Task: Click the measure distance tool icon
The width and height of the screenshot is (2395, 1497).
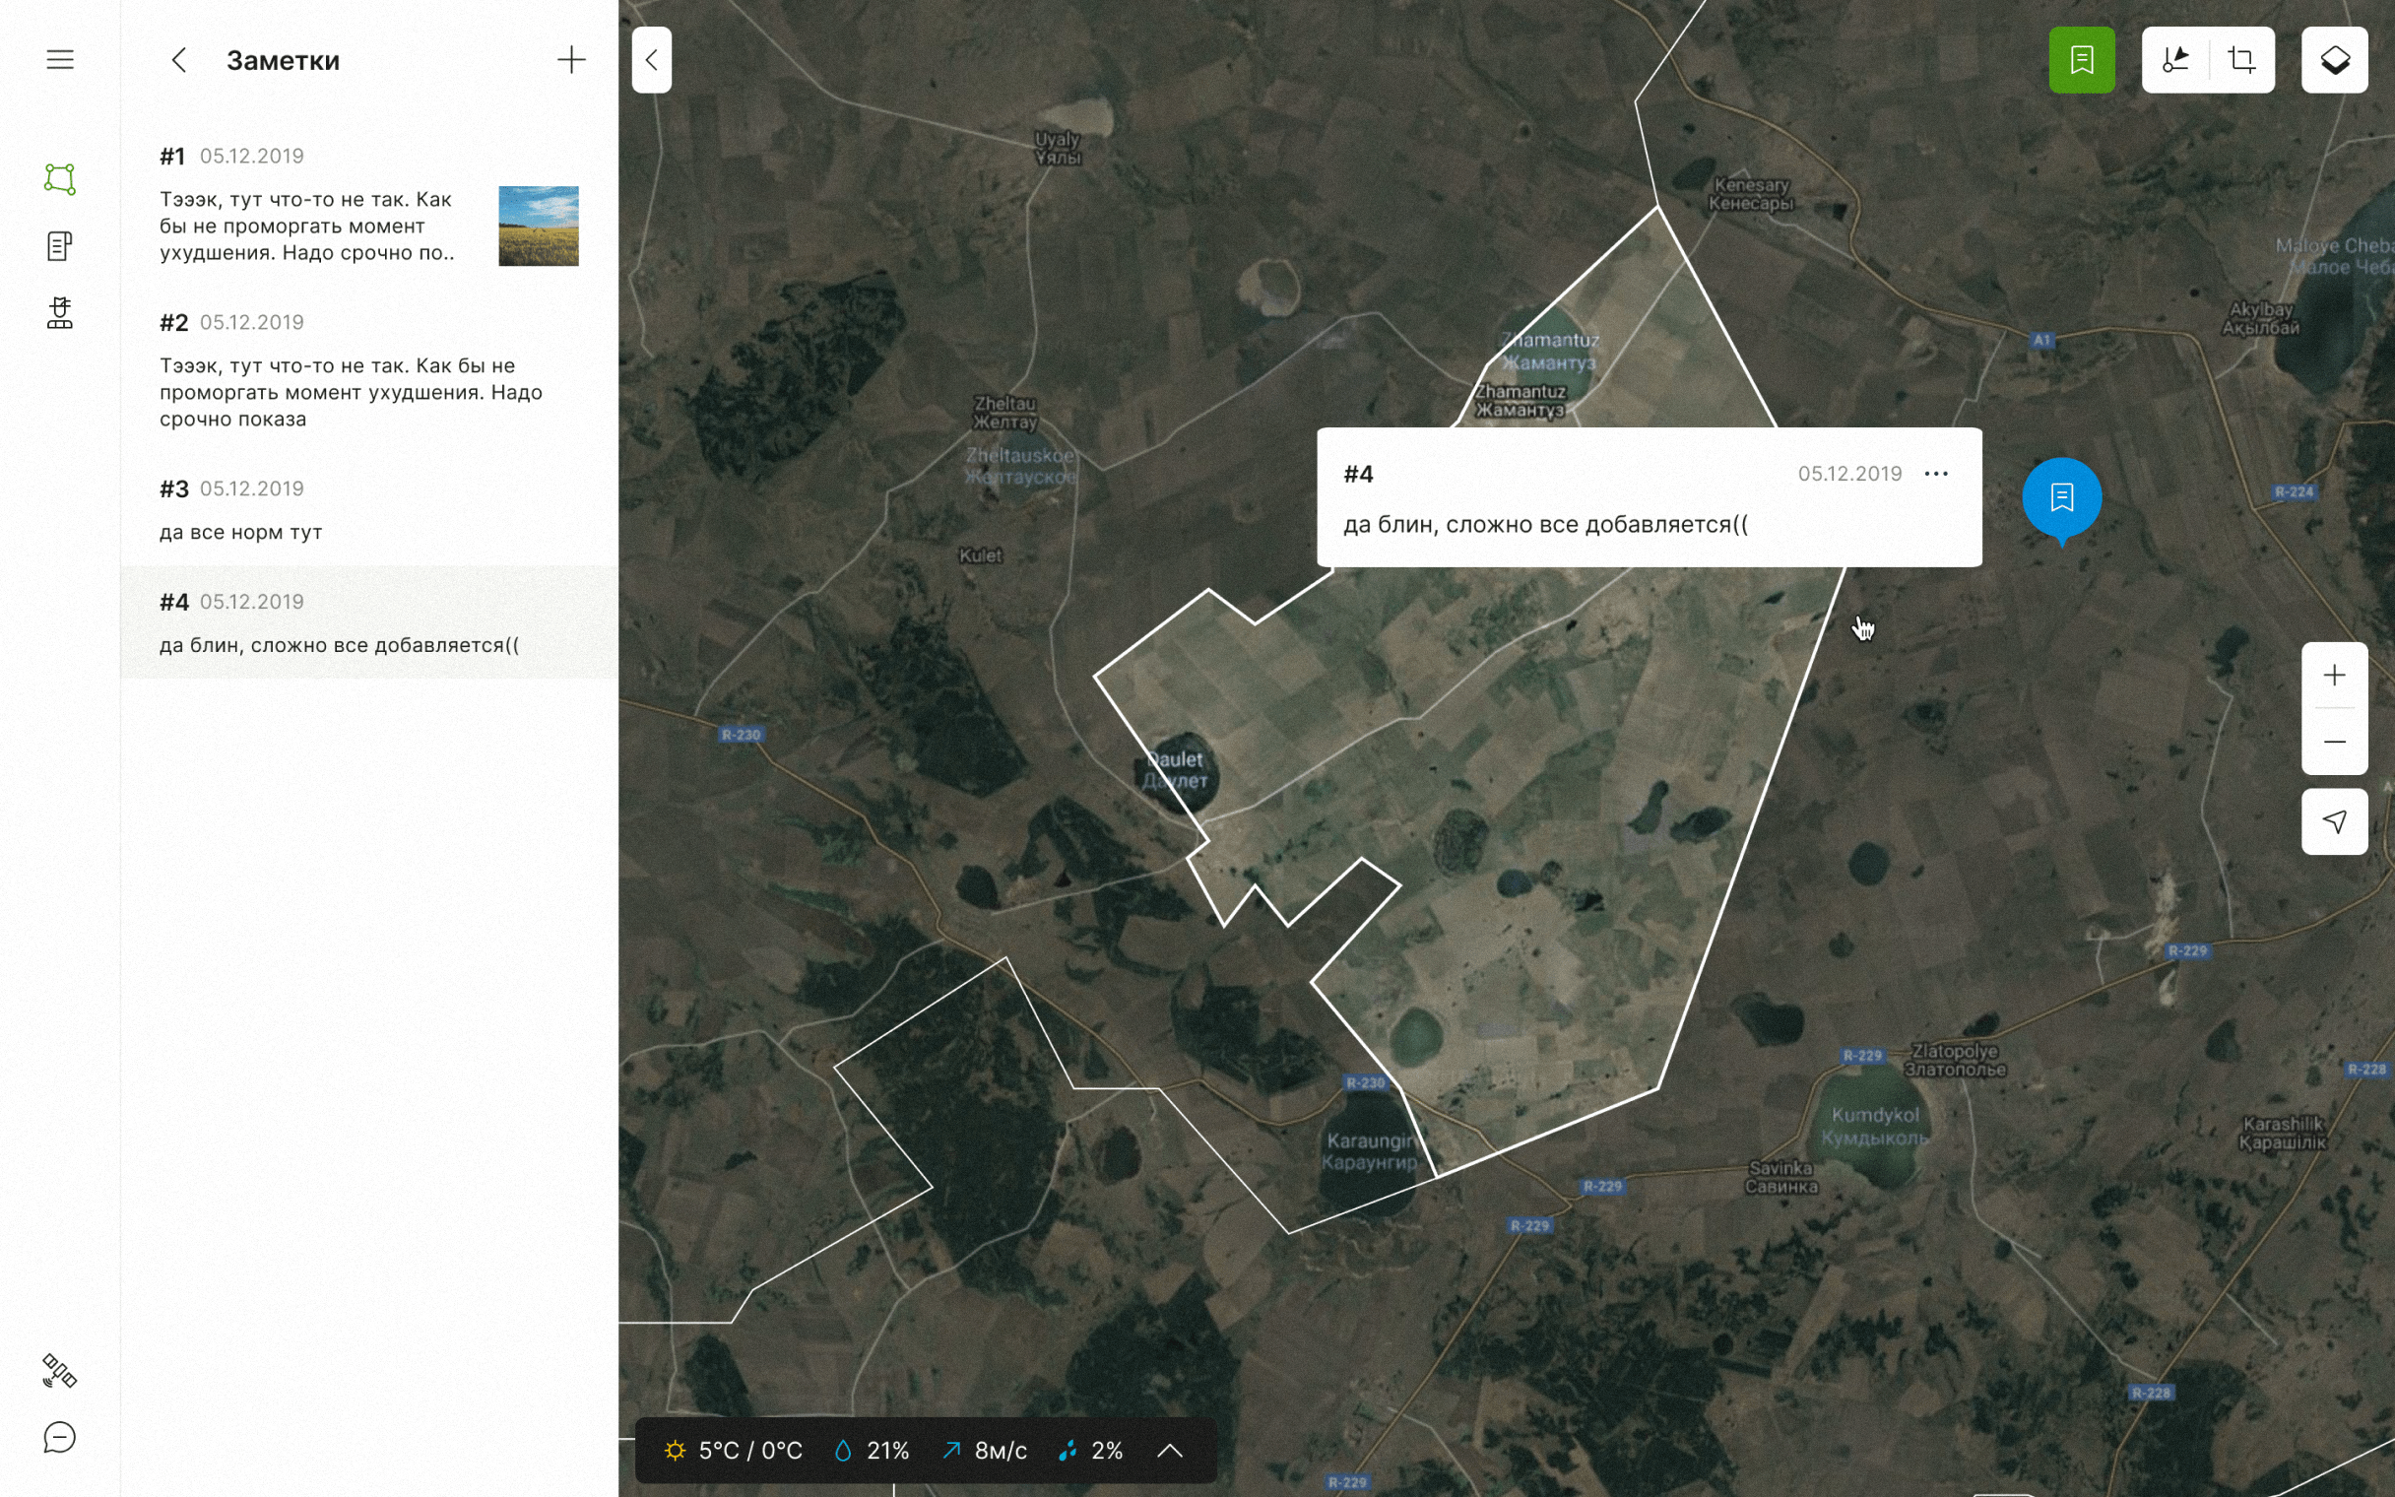Action: [x=2174, y=59]
